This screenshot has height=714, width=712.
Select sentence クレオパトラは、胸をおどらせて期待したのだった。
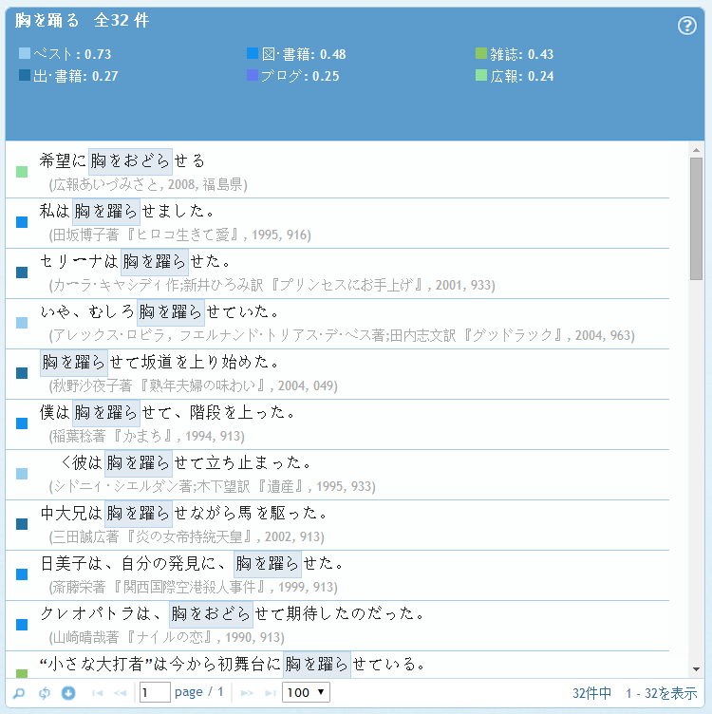(x=233, y=613)
